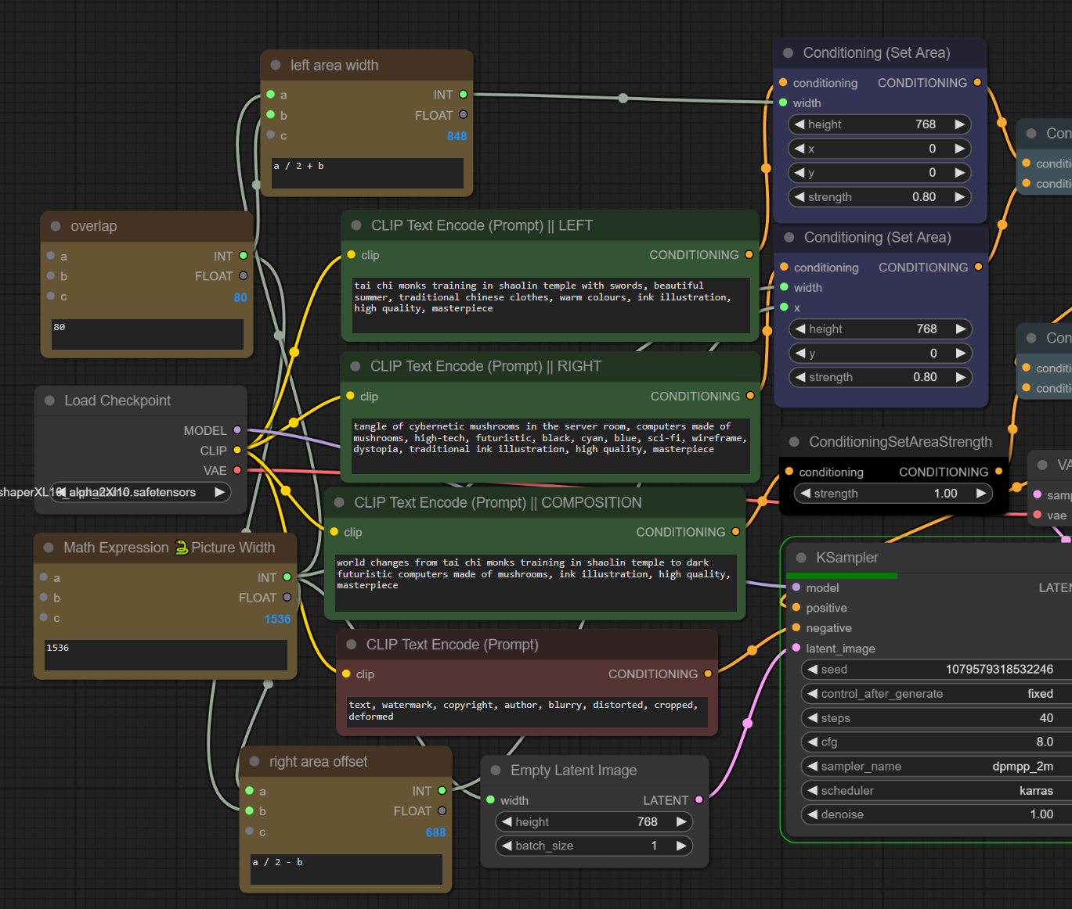Toggle collapse of the COMPOSITION prompt node
This screenshot has height=909, width=1072.
(x=339, y=503)
